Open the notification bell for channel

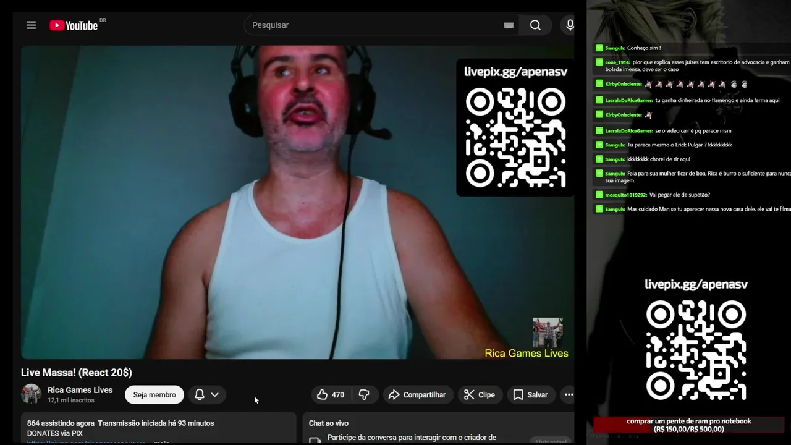[200, 395]
